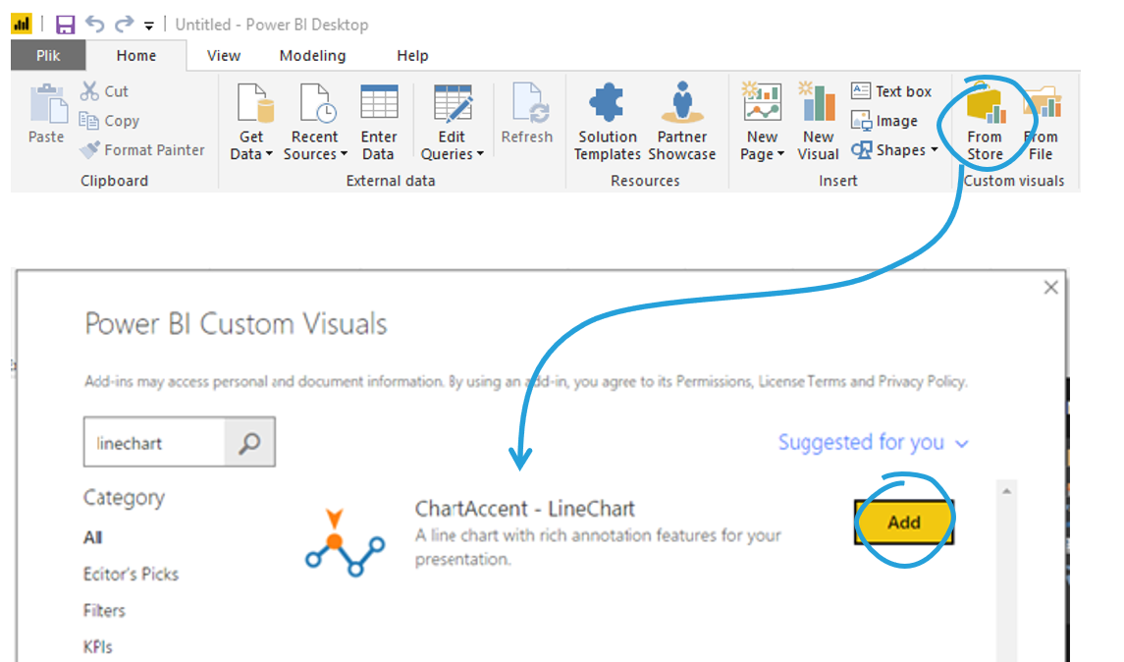Viewport: 1124px width, 662px height.
Task: Expand Suggested for you sort dropdown
Action: tap(873, 443)
